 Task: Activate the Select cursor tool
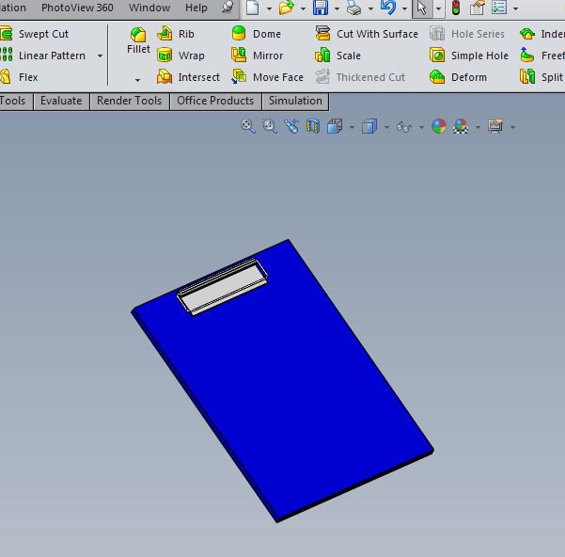click(422, 8)
